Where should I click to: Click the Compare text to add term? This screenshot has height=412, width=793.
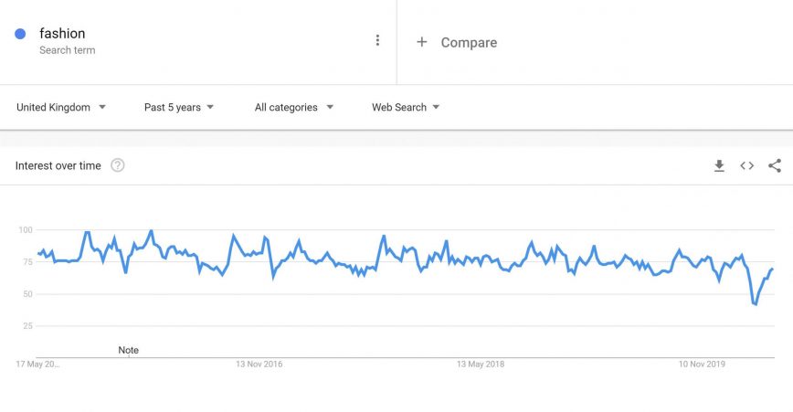[x=469, y=42]
